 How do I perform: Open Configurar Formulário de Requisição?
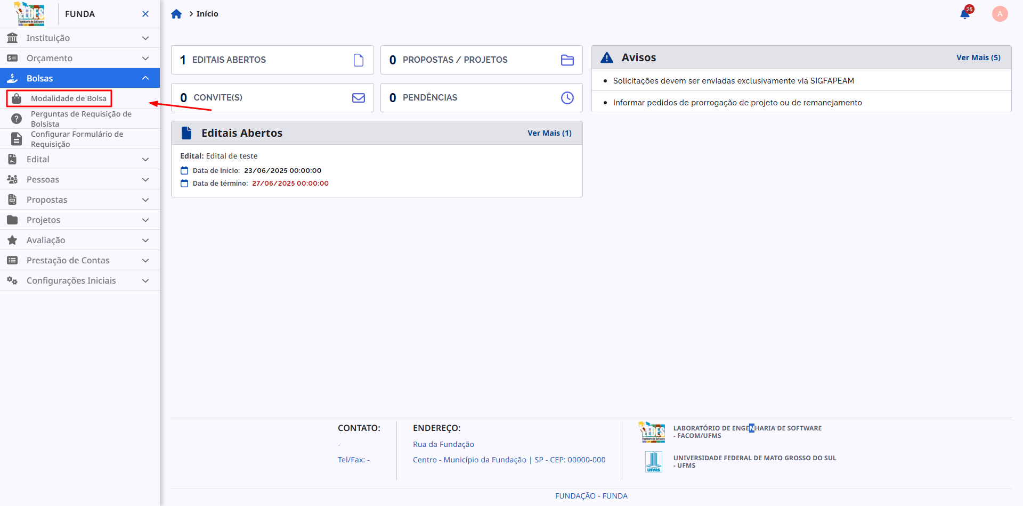click(77, 139)
